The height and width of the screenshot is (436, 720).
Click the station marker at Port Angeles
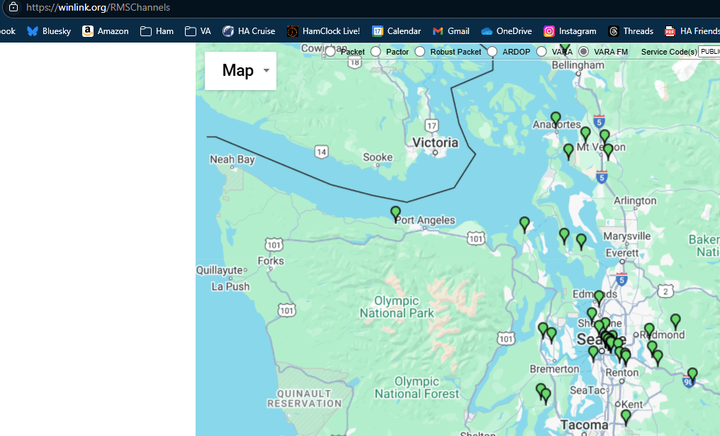pyautogui.click(x=395, y=212)
